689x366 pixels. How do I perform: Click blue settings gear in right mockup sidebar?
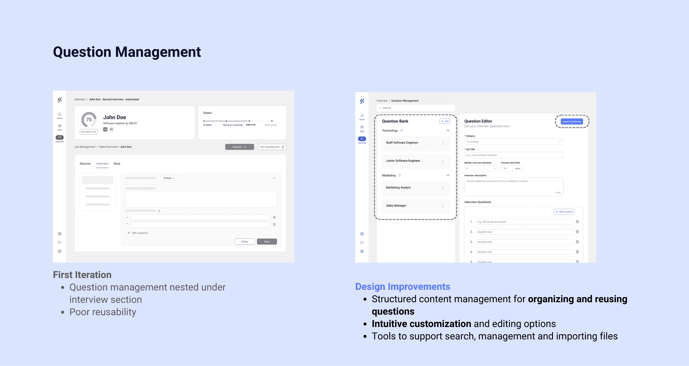(362, 234)
